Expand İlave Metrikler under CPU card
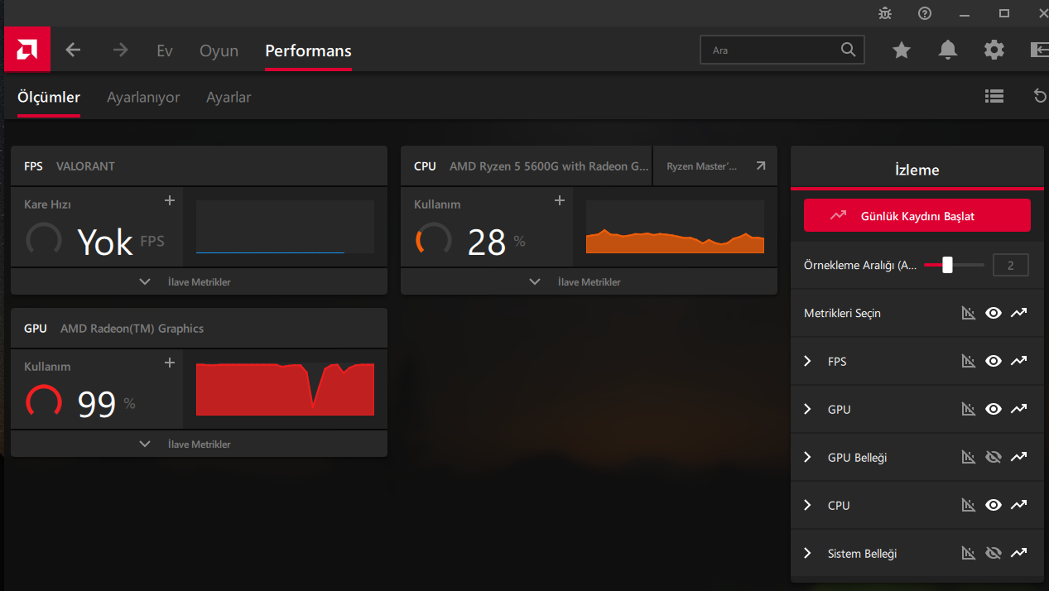Viewport: 1049px width, 591px height. pyautogui.click(x=589, y=281)
